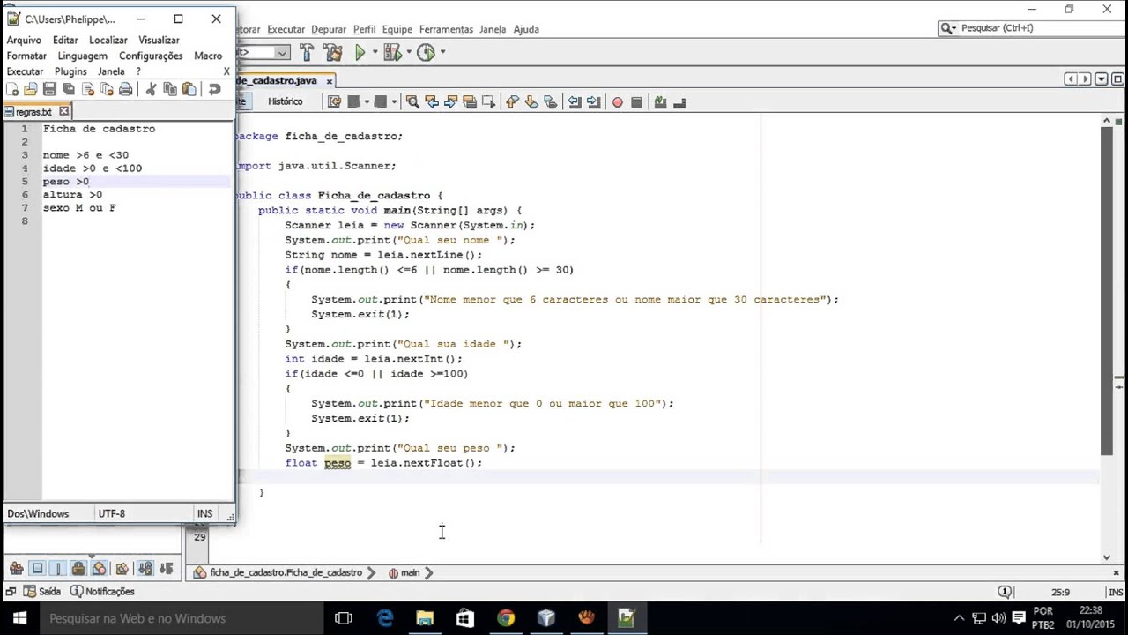Click the editor vertical scrollbar in NetBeans

[1107, 291]
